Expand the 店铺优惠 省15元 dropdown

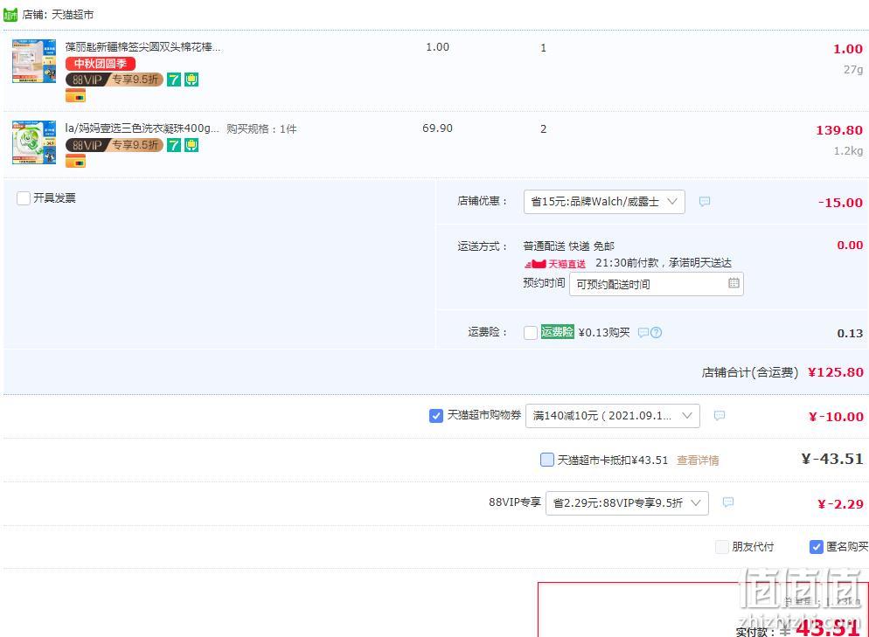click(x=604, y=202)
